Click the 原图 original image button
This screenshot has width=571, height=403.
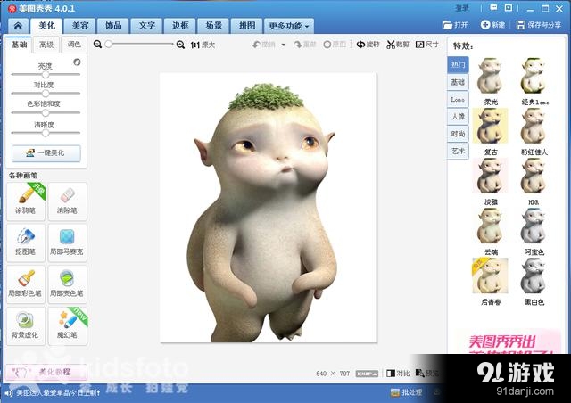335,45
